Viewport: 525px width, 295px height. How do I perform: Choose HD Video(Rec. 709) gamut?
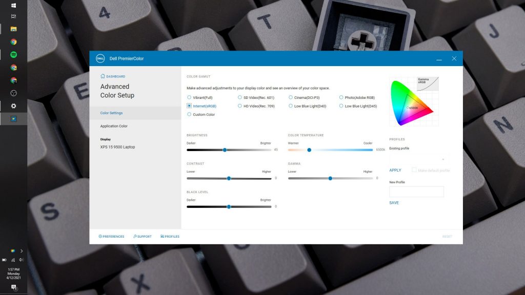click(240, 106)
